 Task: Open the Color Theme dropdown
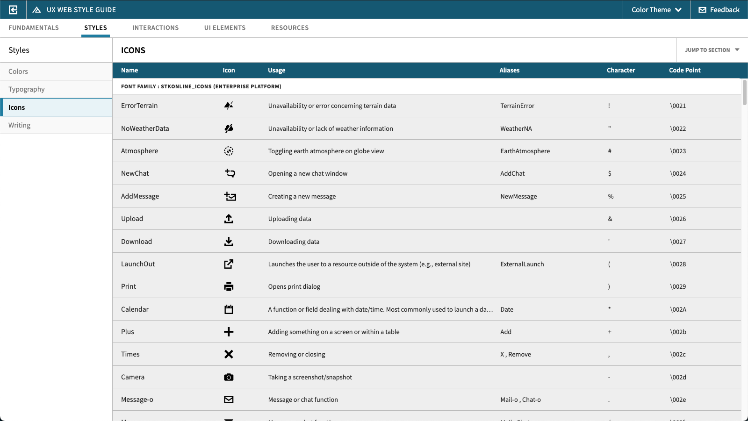[x=656, y=9]
